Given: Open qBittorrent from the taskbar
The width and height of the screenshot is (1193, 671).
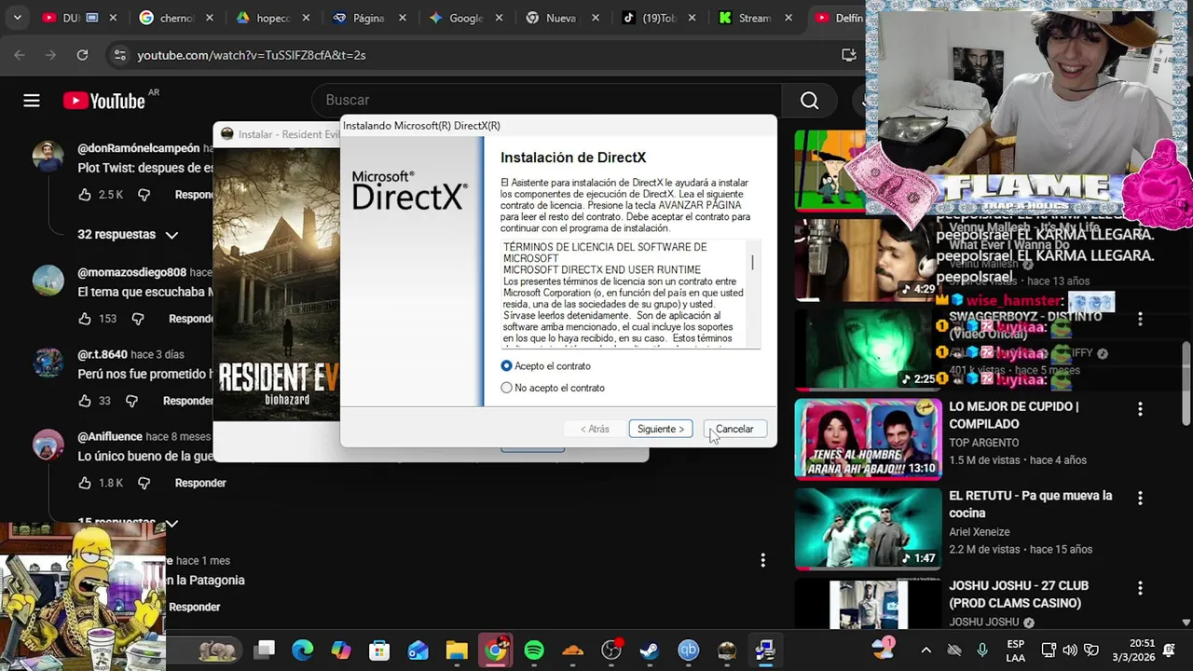Looking at the screenshot, I should [688, 650].
